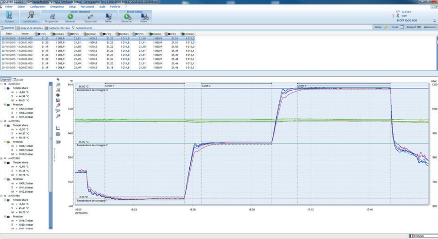
Task: Collapse the mv073956 logger tree node
Action: 2,121
